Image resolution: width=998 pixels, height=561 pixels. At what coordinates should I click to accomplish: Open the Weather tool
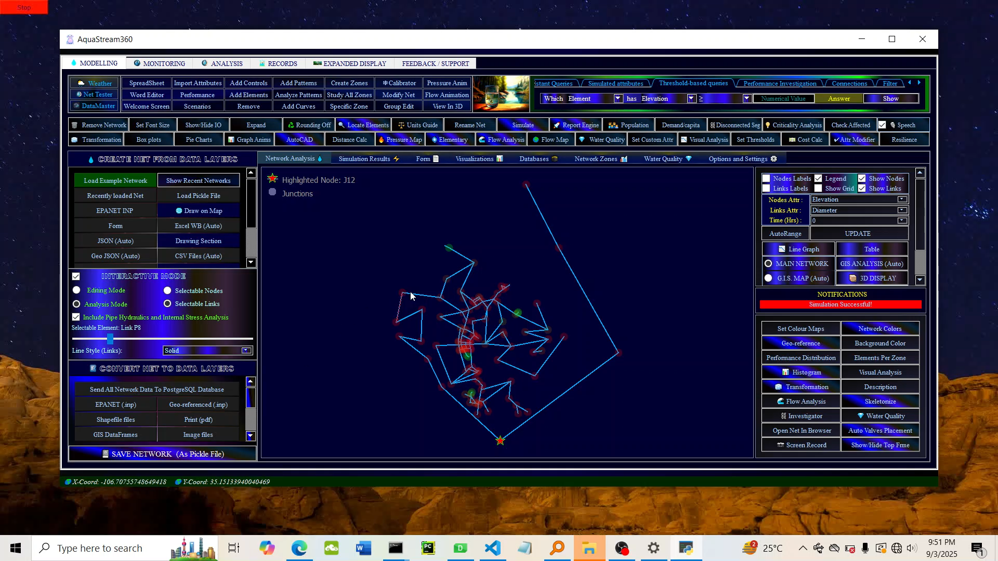pyautogui.click(x=94, y=83)
